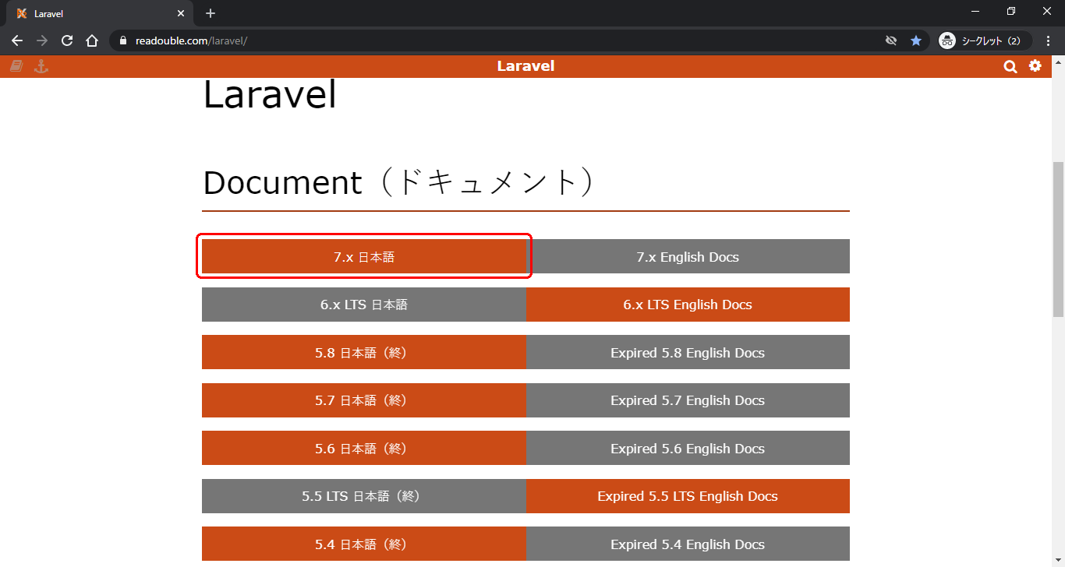Open 5.6 日本語（終） documentation
Image resolution: width=1065 pixels, height=567 pixels.
pyautogui.click(x=364, y=448)
